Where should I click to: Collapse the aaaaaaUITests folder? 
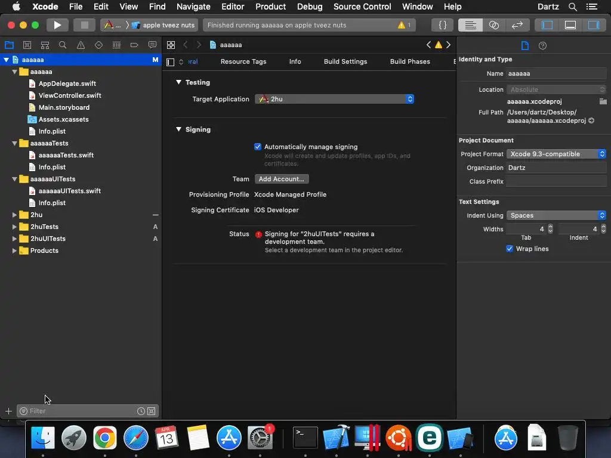14,179
